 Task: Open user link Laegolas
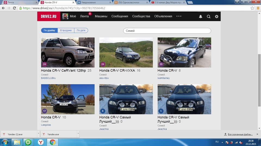pyautogui.click(x=46, y=125)
